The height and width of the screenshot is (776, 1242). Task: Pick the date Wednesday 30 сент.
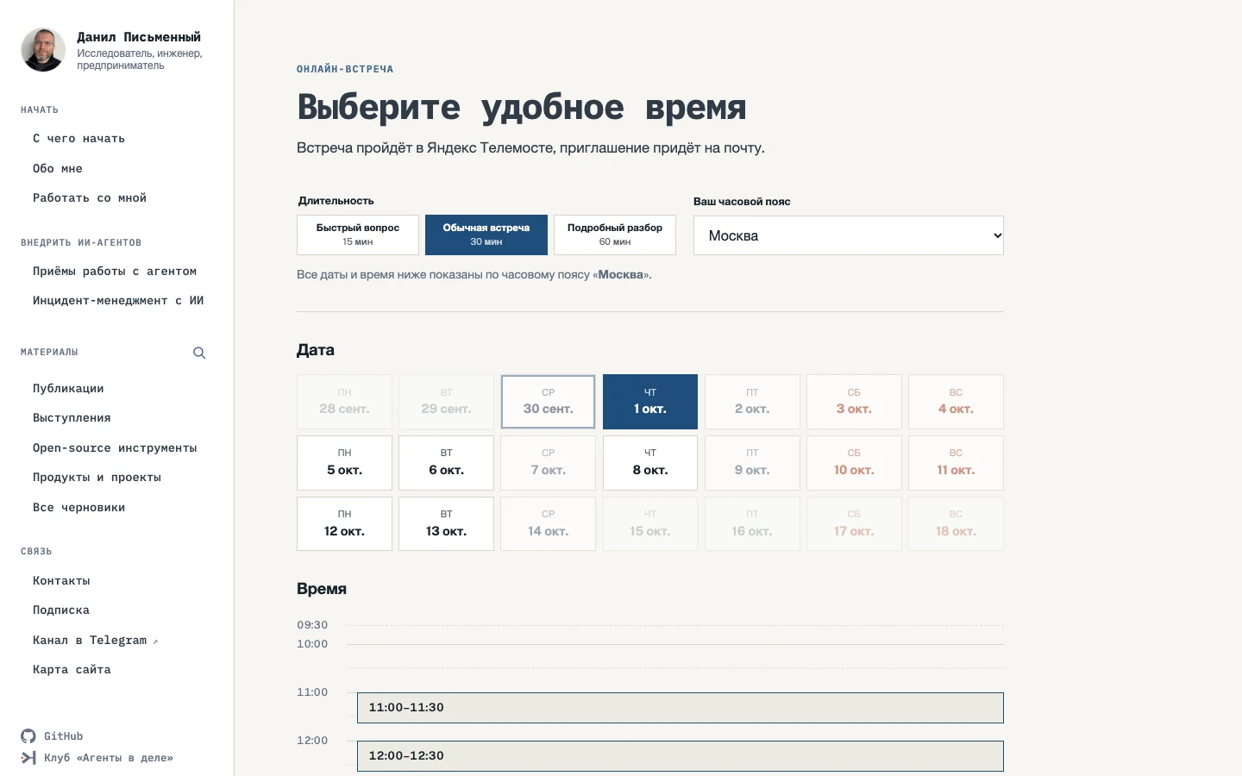point(549,402)
